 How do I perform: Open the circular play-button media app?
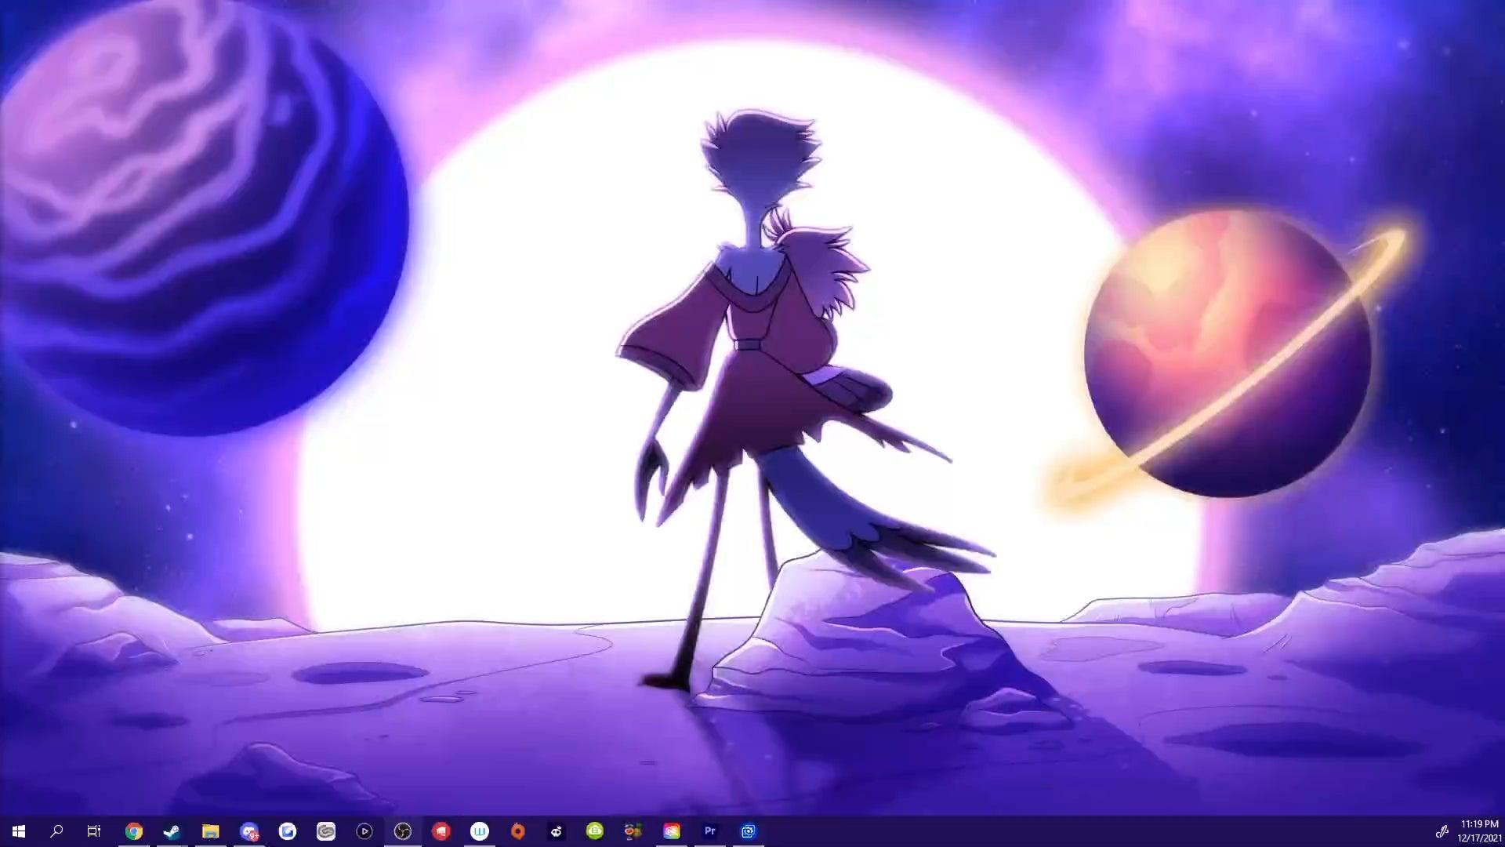coord(364,831)
